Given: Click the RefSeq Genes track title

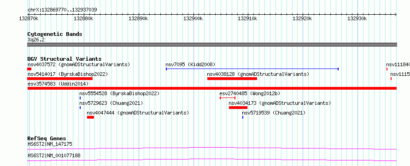Looking at the screenshot, I should click(x=47, y=138).
